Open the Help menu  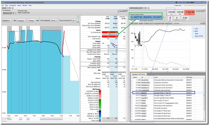click(30, 6)
